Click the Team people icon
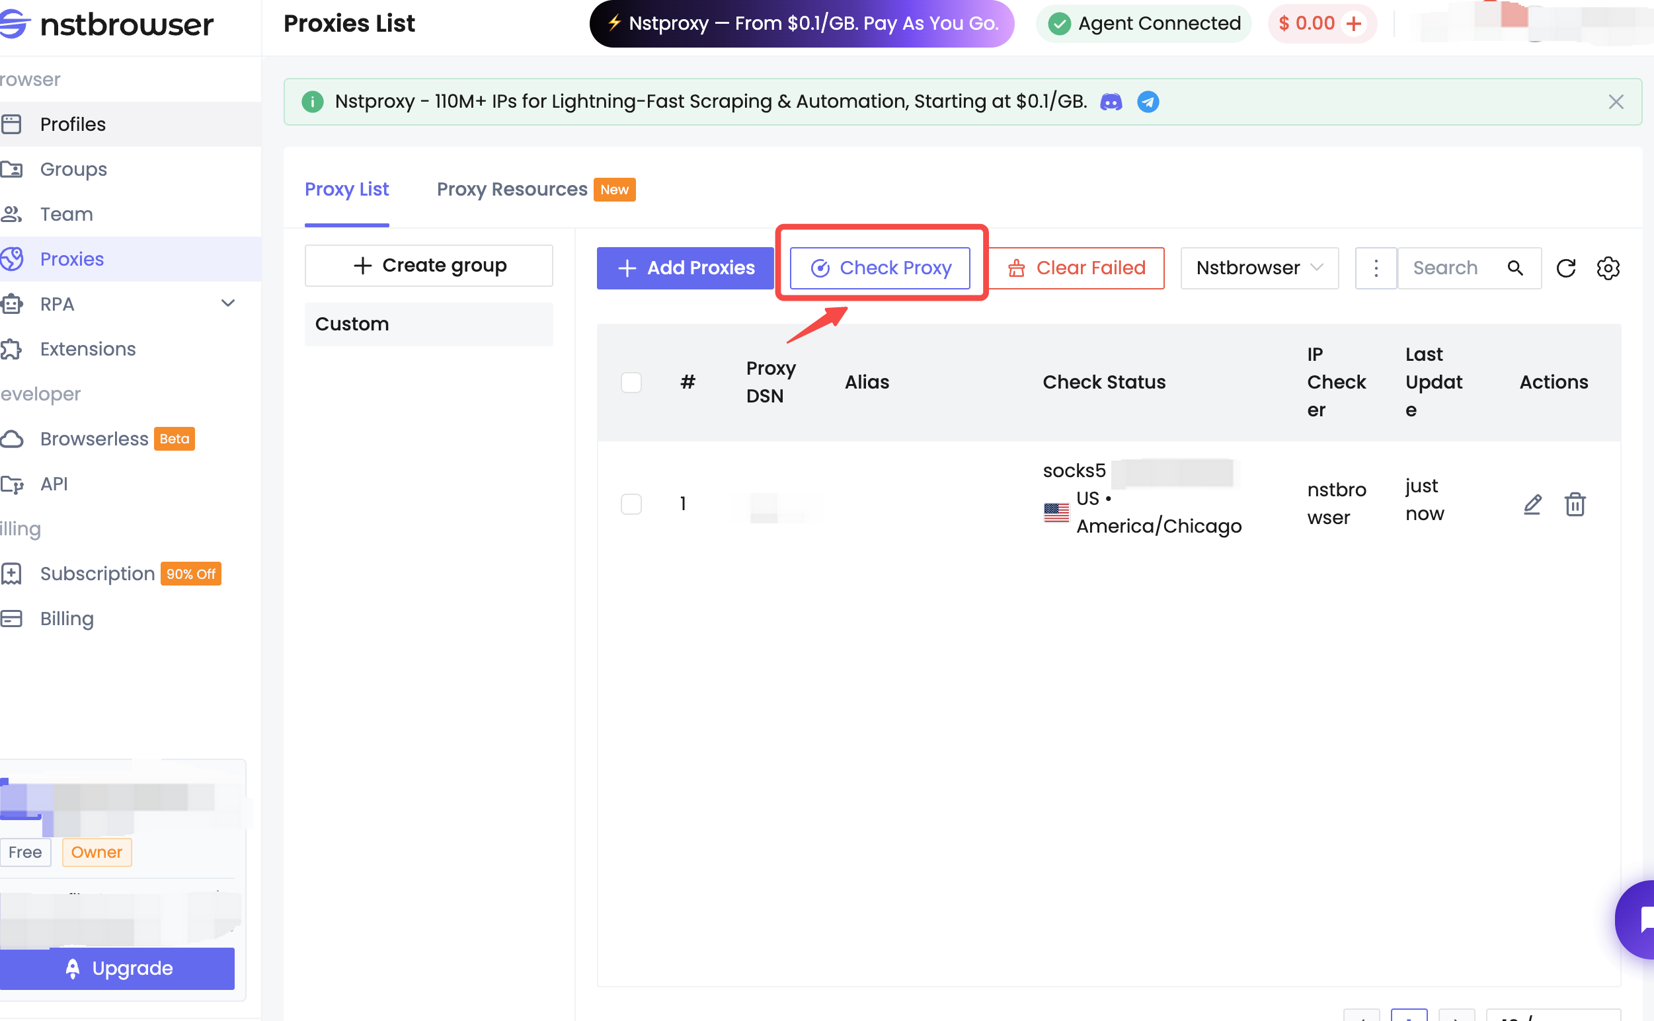The width and height of the screenshot is (1654, 1021). [11, 214]
